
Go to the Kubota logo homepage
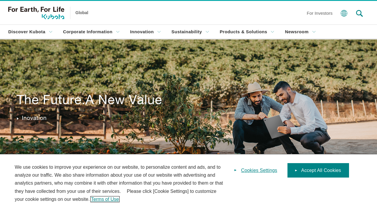click(x=36, y=13)
